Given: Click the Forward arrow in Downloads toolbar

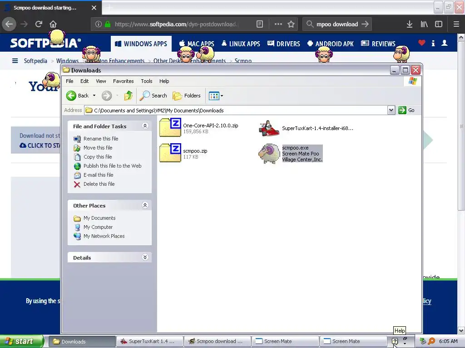Looking at the screenshot, I should (x=107, y=96).
